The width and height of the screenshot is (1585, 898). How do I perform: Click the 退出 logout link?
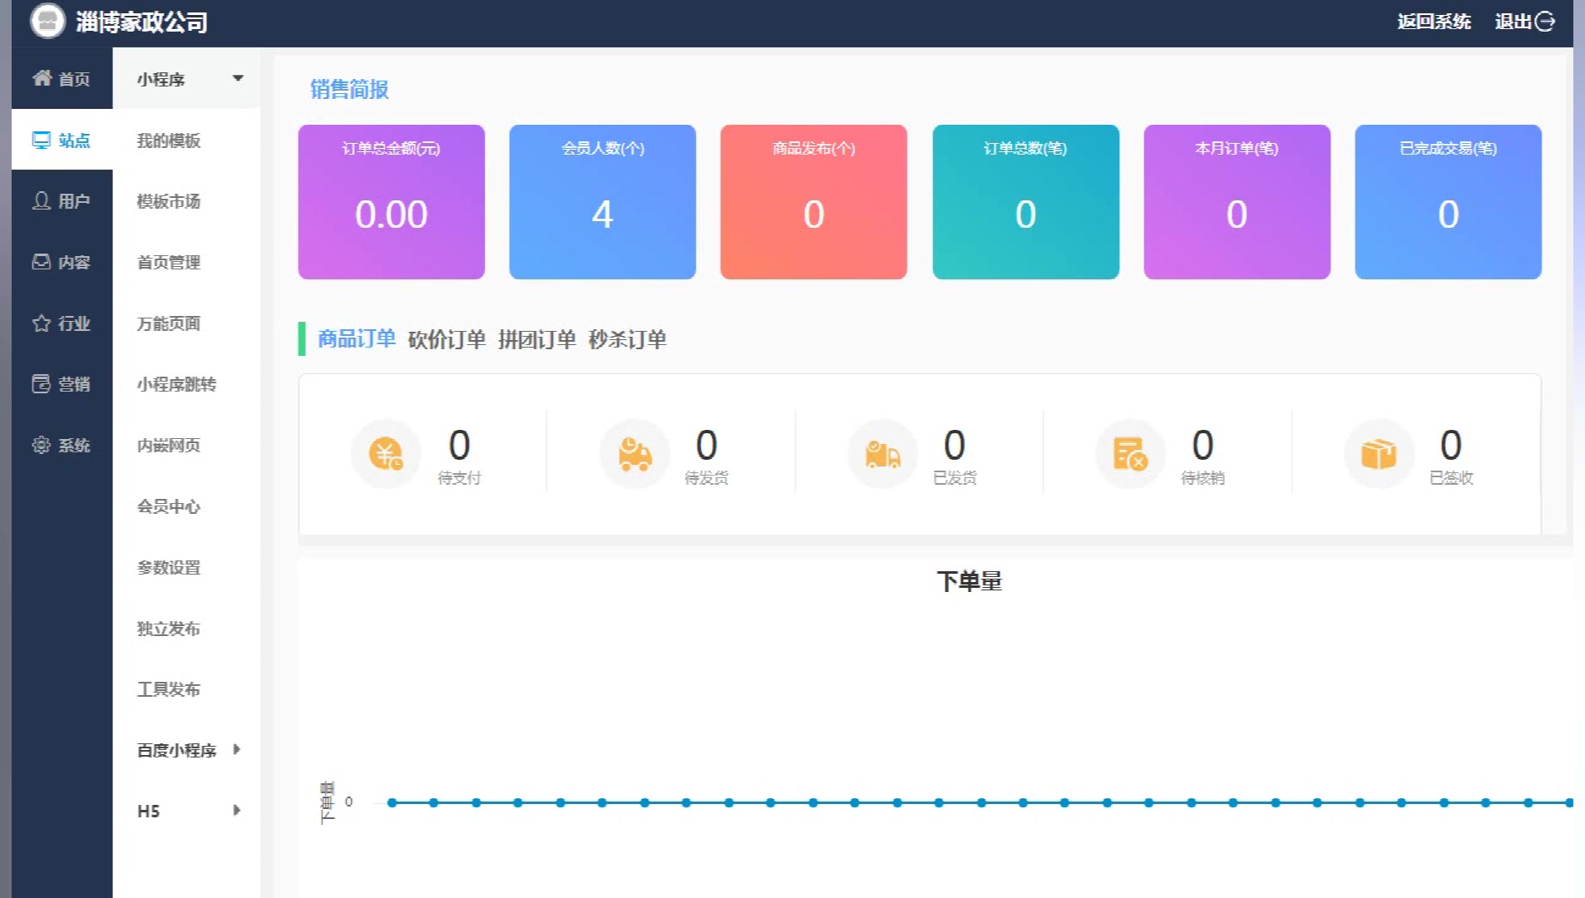(x=1523, y=22)
